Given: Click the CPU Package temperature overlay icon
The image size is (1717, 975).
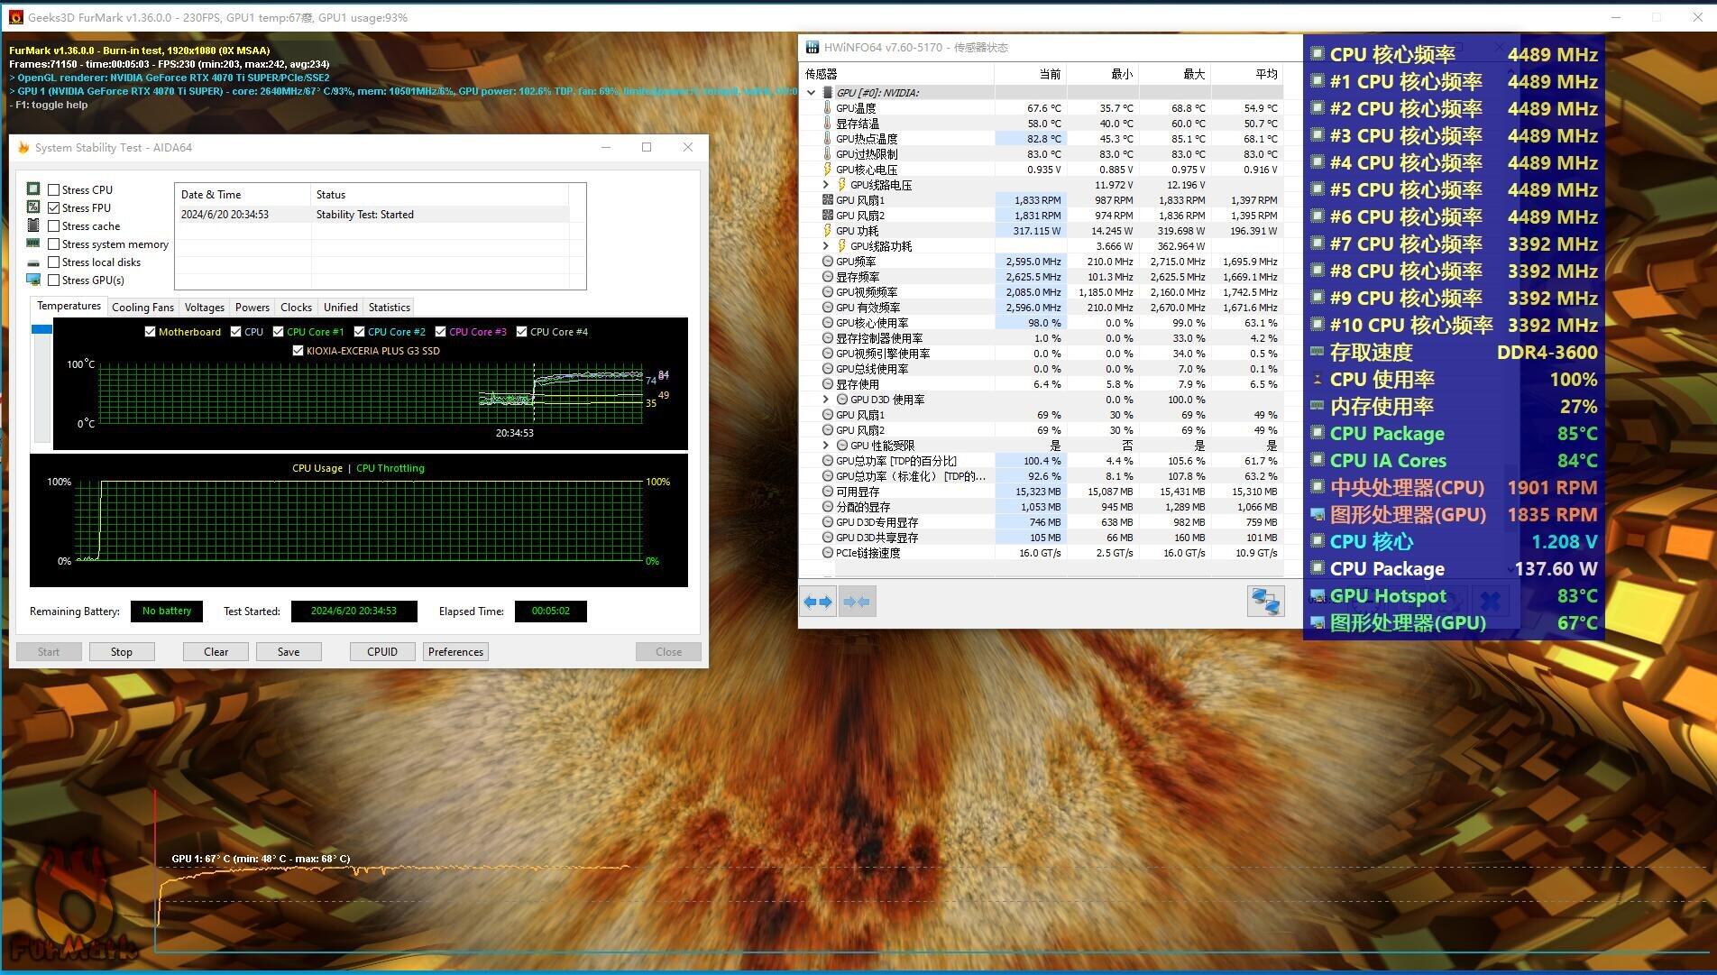Looking at the screenshot, I should coord(1317,434).
